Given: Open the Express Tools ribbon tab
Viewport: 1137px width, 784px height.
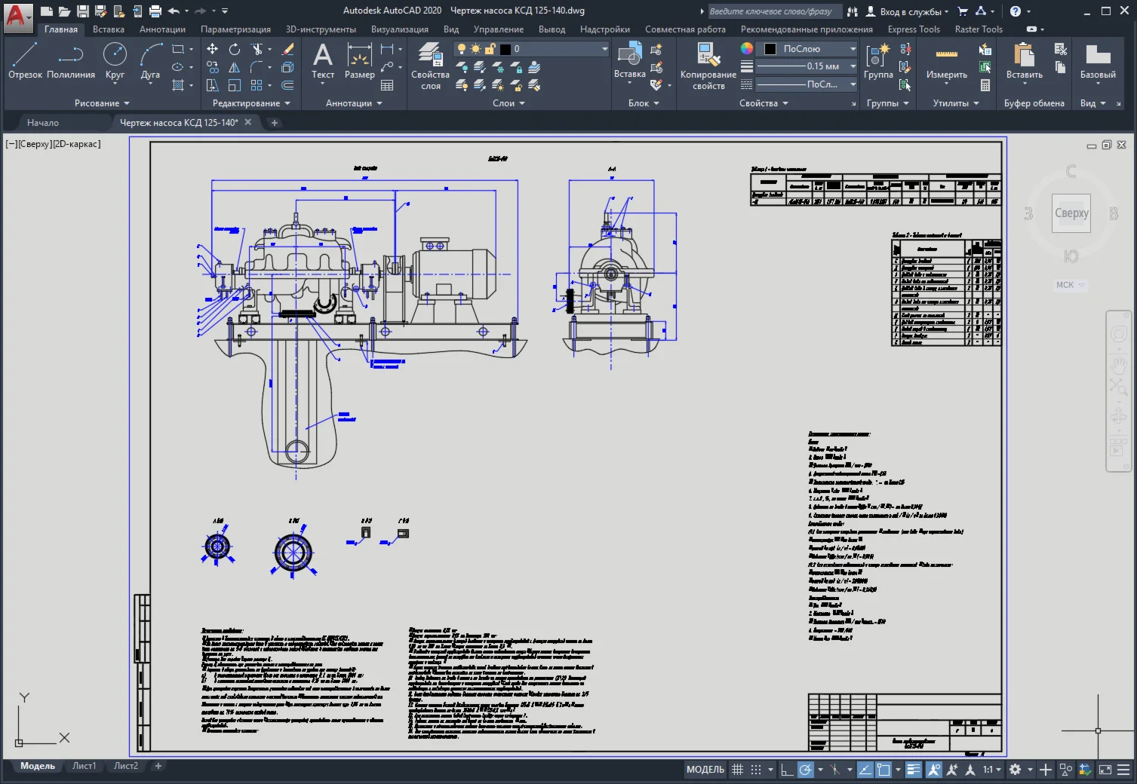Looking at the screenshot, I should click(914, 29).
